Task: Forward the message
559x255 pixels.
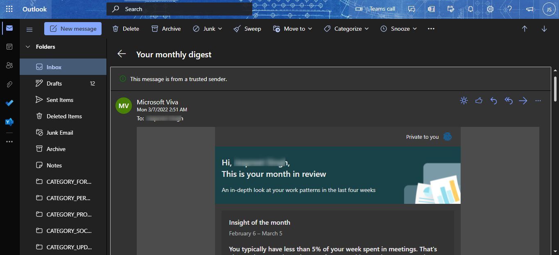Action: coord(523,101)
